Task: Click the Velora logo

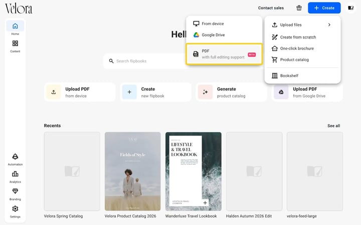Action: [x=19, y=8]
